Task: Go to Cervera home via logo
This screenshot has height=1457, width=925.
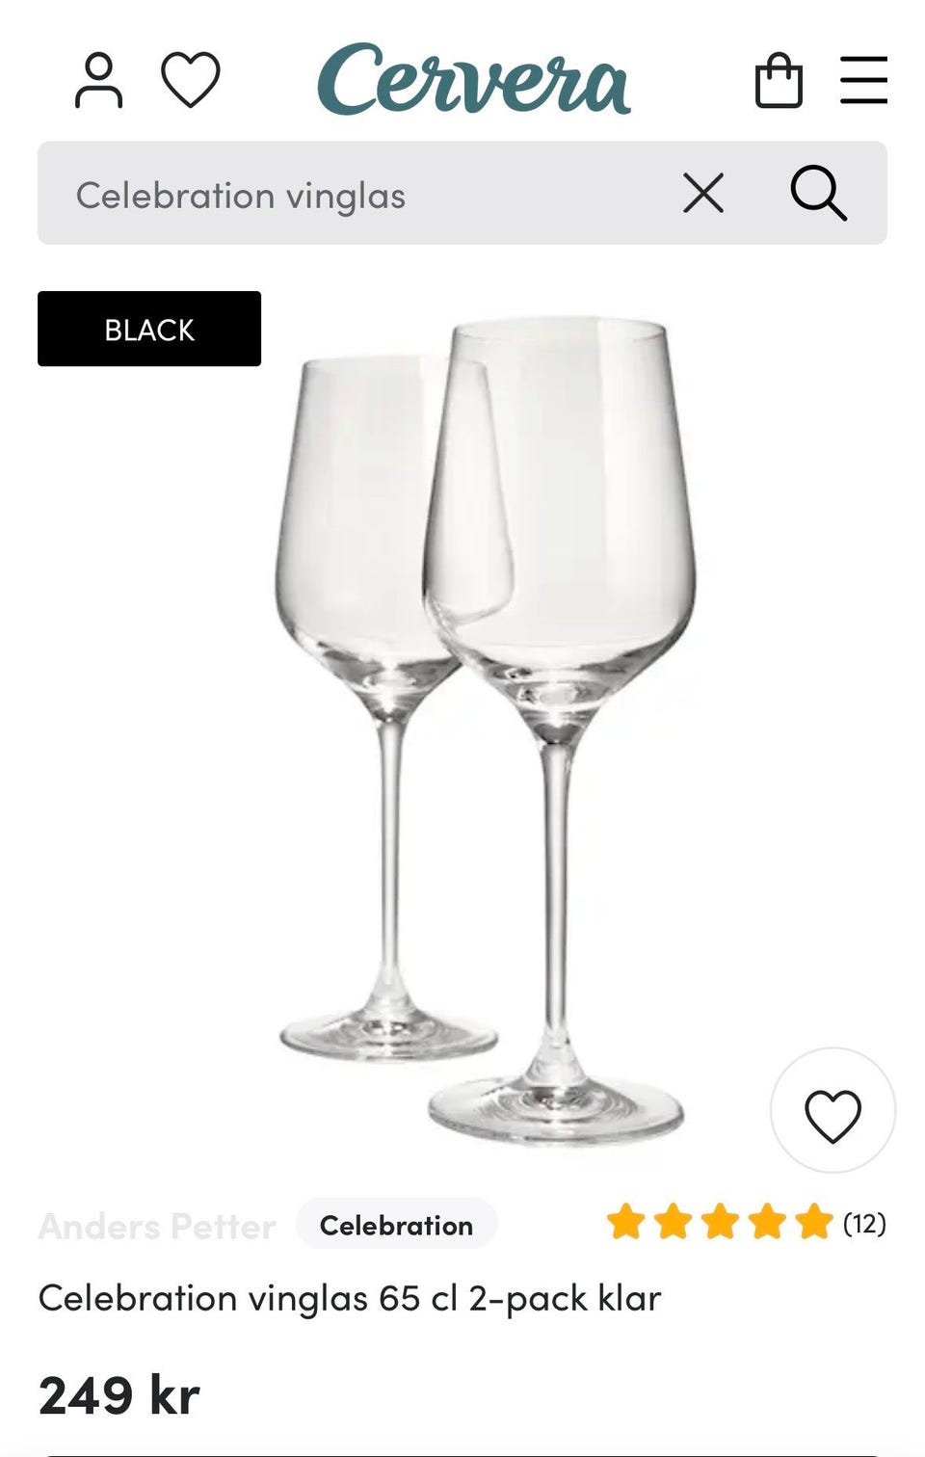Action: (474, 80)
